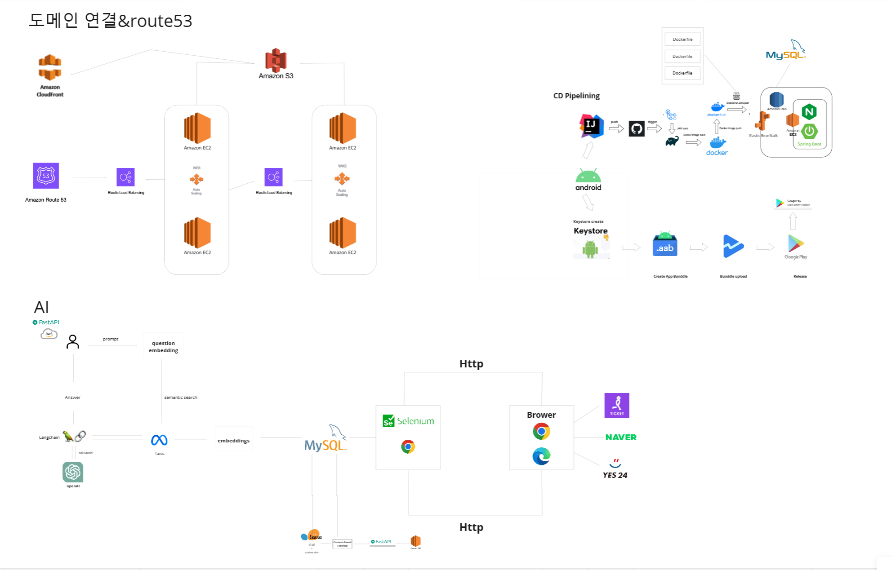The width and height of the screenshot is (892, 570).
Task: Select the GitHub Actions workflow icon
Action: (671, 115)
